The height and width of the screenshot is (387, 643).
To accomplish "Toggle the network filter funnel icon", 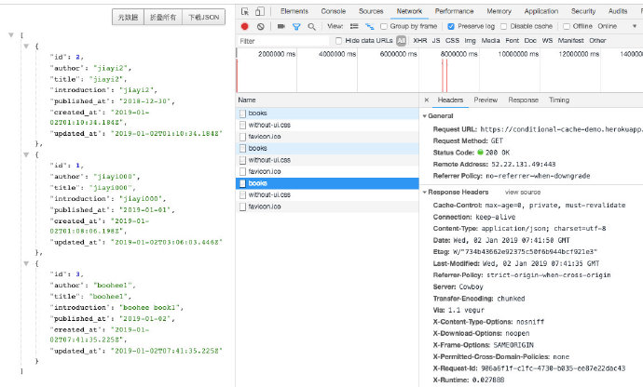I will (x=296, y=27).
